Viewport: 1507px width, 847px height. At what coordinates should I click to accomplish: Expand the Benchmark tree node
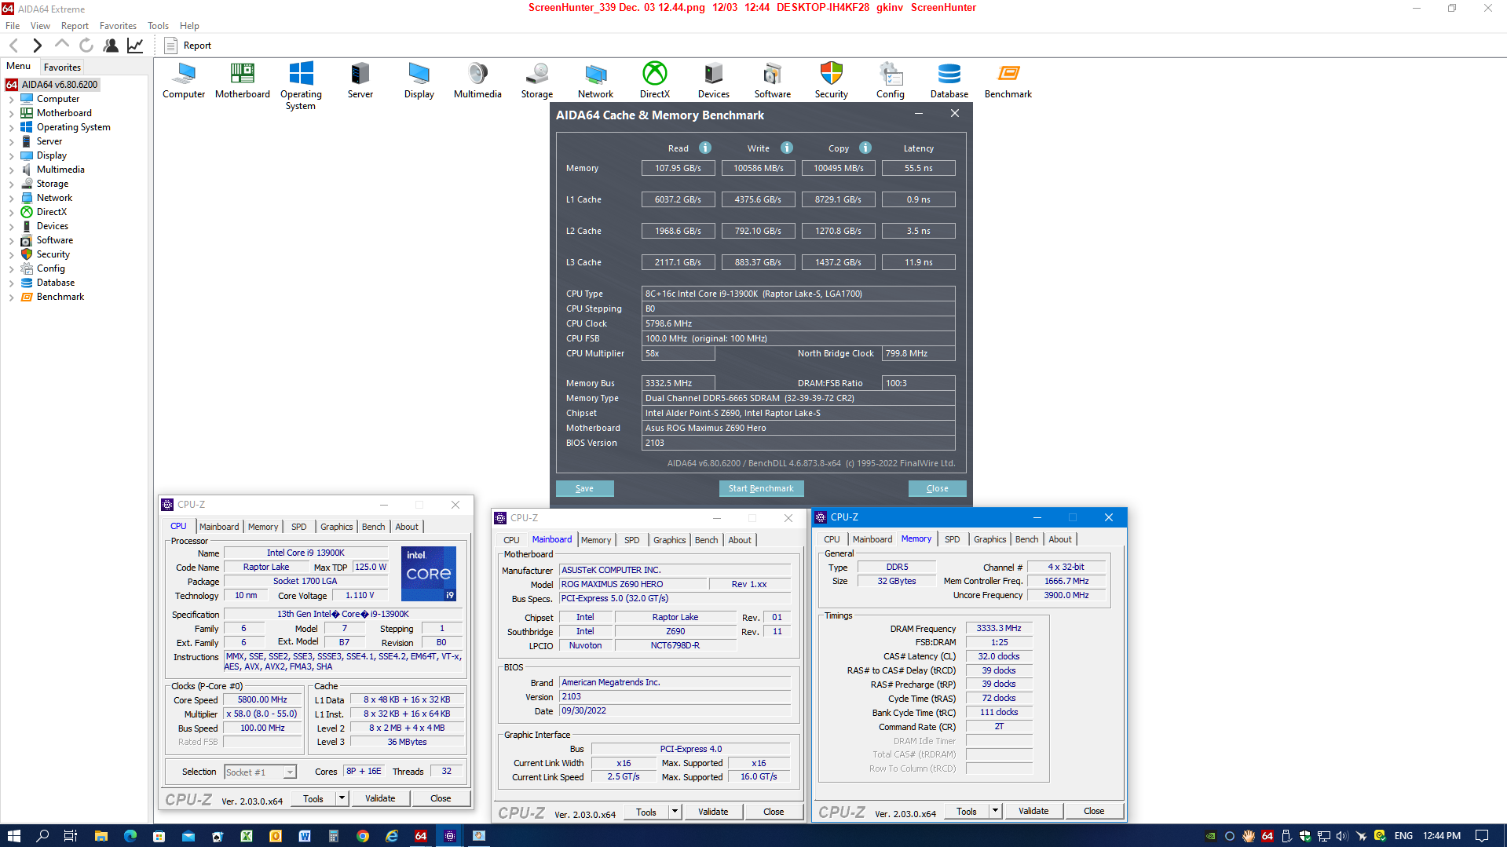[11, 298]
